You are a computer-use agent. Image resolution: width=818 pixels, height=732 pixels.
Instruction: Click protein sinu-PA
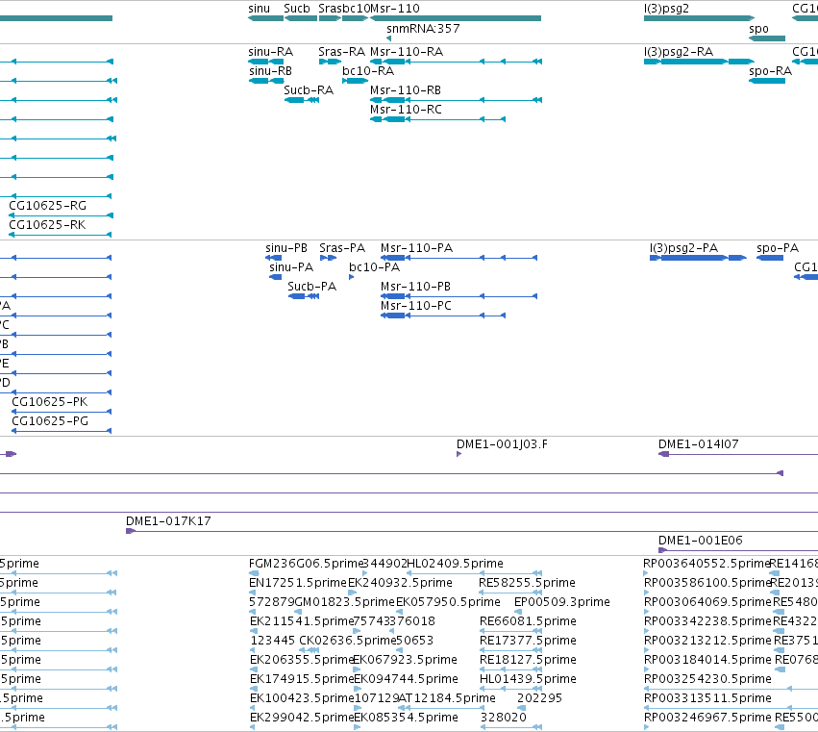276,277
